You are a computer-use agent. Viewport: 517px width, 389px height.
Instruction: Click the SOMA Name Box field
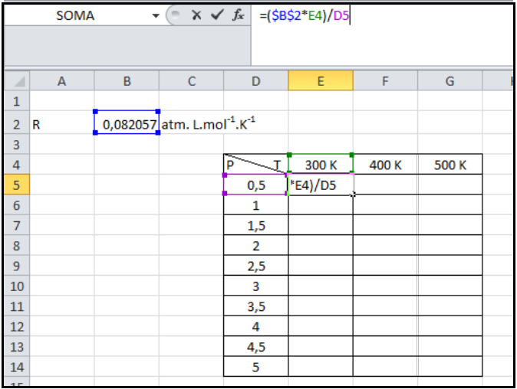75,15
